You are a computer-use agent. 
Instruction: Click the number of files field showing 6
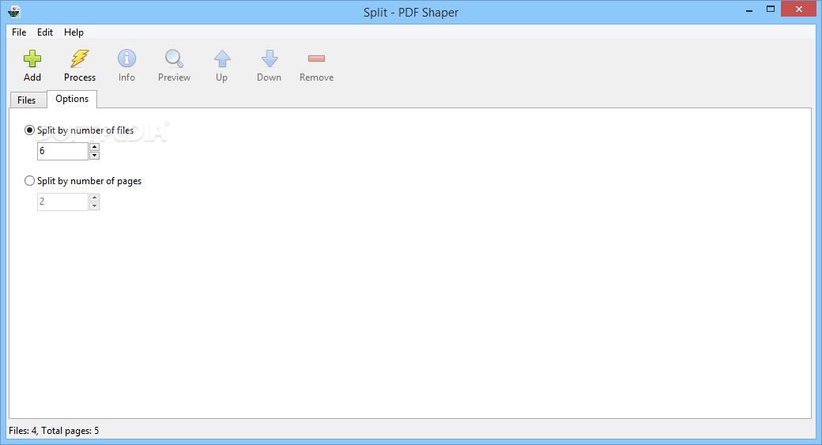pyautogui.click(x=62, y=152)
